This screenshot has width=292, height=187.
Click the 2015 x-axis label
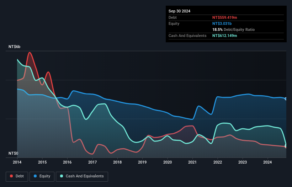point(42,162)
